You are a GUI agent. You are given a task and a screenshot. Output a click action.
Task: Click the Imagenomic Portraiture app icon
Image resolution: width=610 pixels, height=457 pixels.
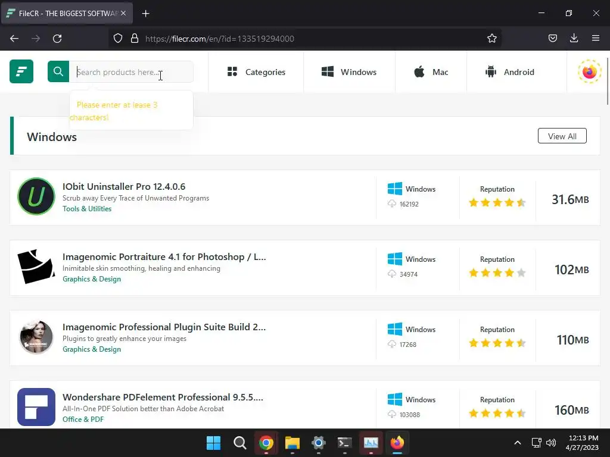[36, 267]
